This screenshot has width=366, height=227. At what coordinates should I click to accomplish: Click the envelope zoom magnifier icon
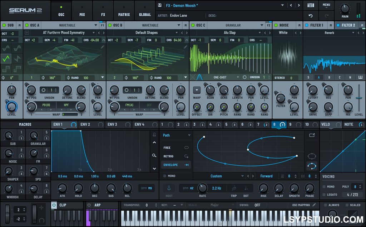tap(154, 155)
